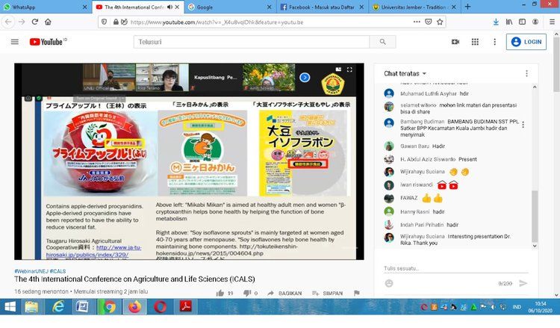The width and height of the screenshot is (560, 328).
Task: Click the chat scrollbar up arrow
Action: [x=535, y=87]
